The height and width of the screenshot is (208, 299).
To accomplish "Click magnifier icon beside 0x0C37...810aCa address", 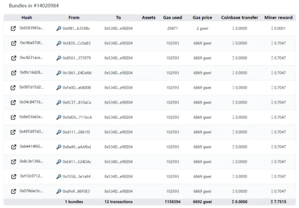I will [59, 103].
